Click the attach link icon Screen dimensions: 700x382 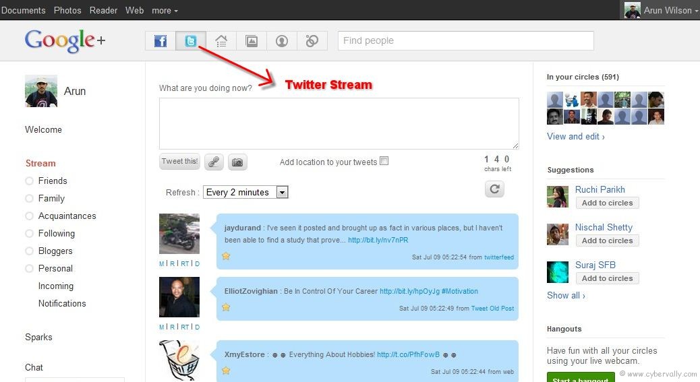coord(214,162)
